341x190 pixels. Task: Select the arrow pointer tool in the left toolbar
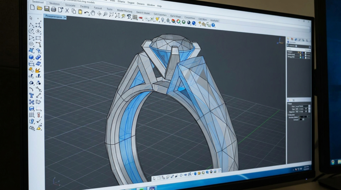click(x=31, y=18)
